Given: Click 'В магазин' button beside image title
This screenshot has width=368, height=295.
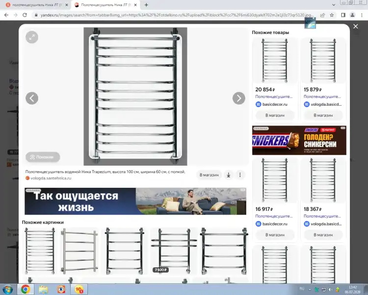Looking at the screenshot, I should point(209,175).
